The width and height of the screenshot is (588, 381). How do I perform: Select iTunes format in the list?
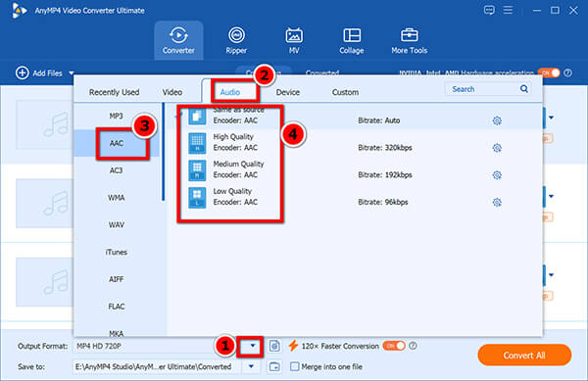(x=117, y=252)
